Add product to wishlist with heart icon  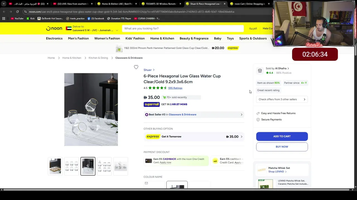coord(136,67)
